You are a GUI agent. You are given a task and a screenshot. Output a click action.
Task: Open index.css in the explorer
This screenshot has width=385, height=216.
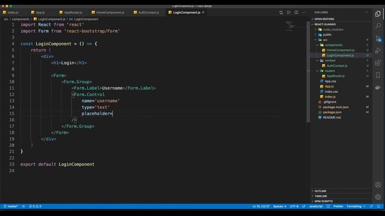pyautogui.click(x=341, y=91)
